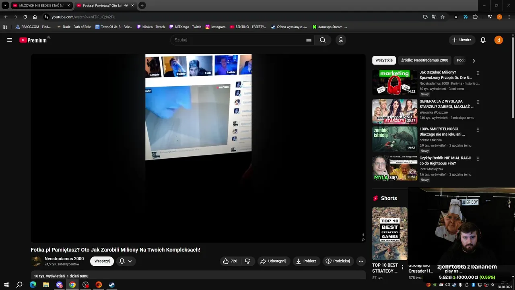Screen dimensions: 515x290
Task: Open the tab search dropdown in Chrome
Action: tap(5, 6)
